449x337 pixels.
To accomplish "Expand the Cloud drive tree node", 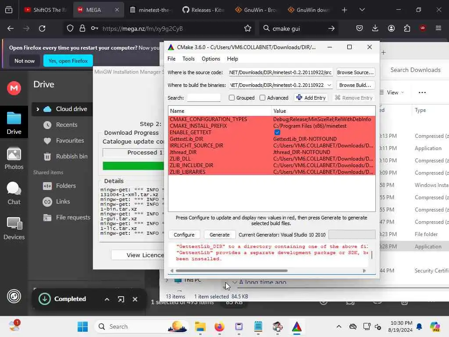I will pos(38,109).
